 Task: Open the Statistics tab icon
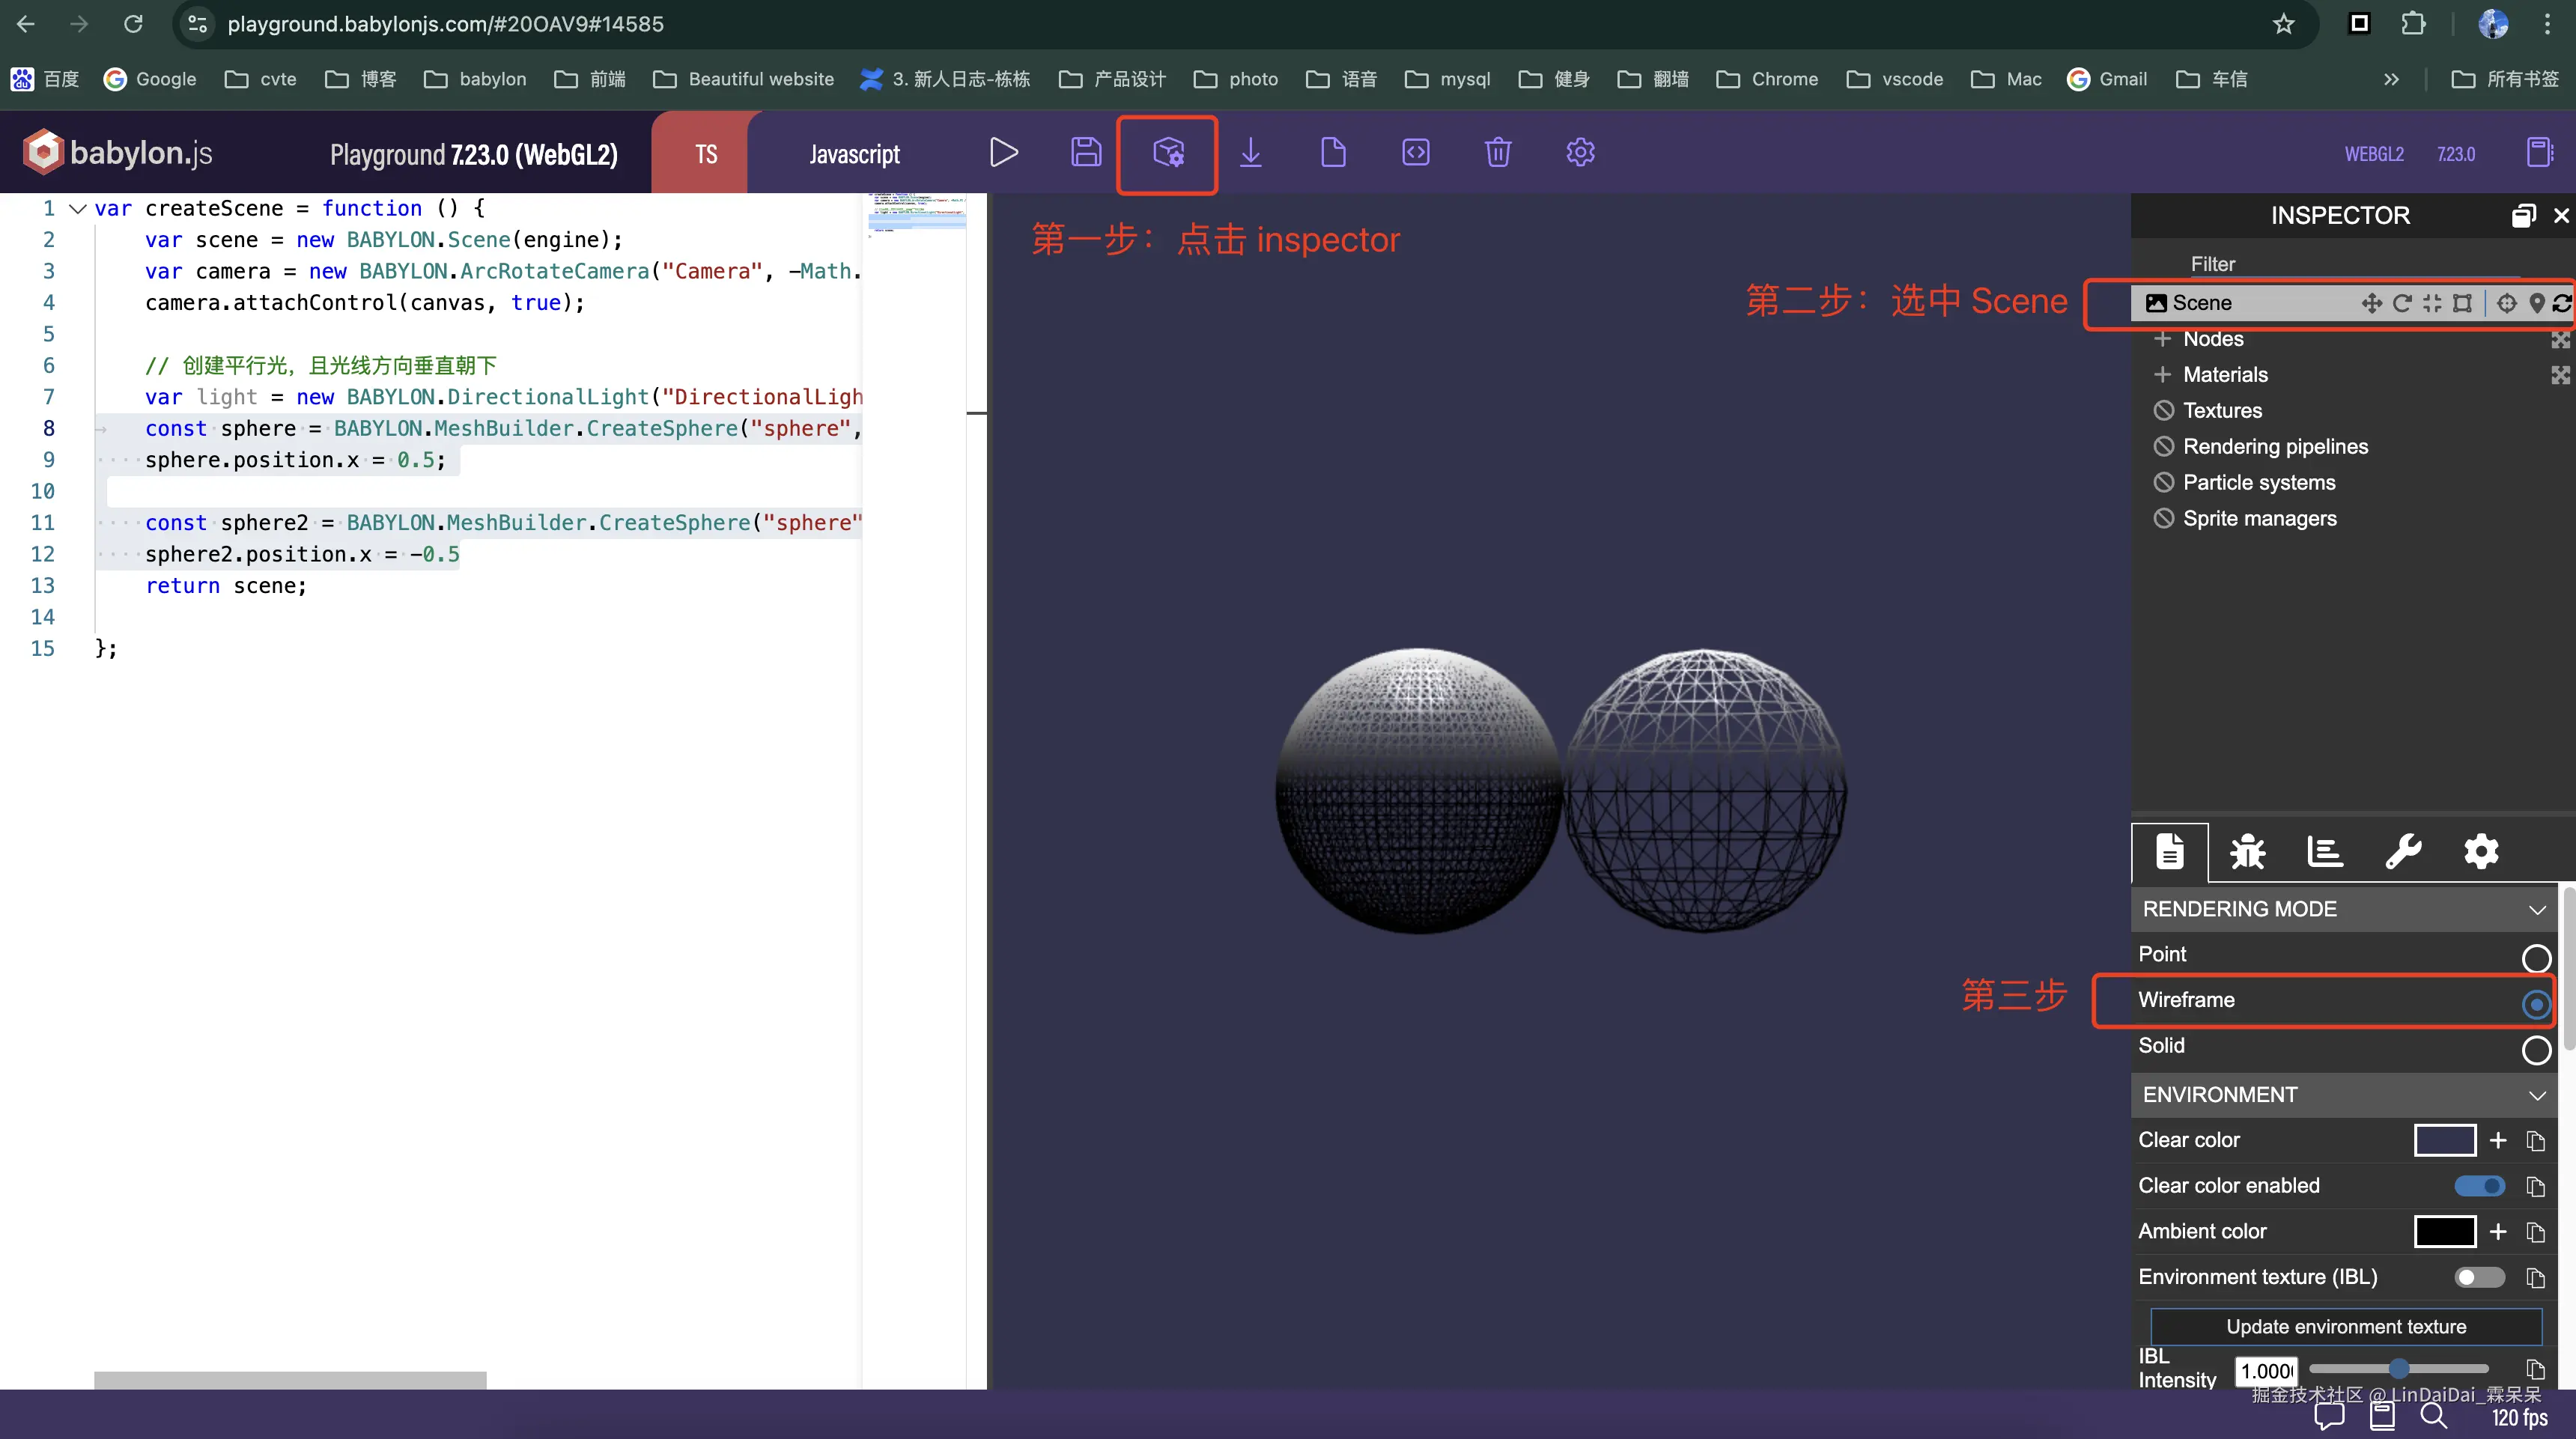pos(2325,852)
